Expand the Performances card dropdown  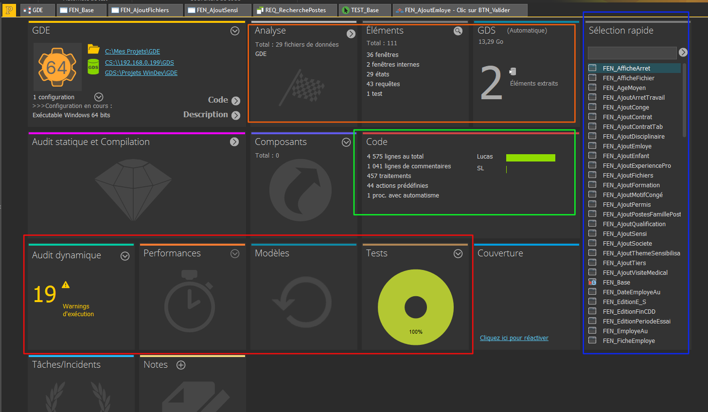[x=235, y=253]
